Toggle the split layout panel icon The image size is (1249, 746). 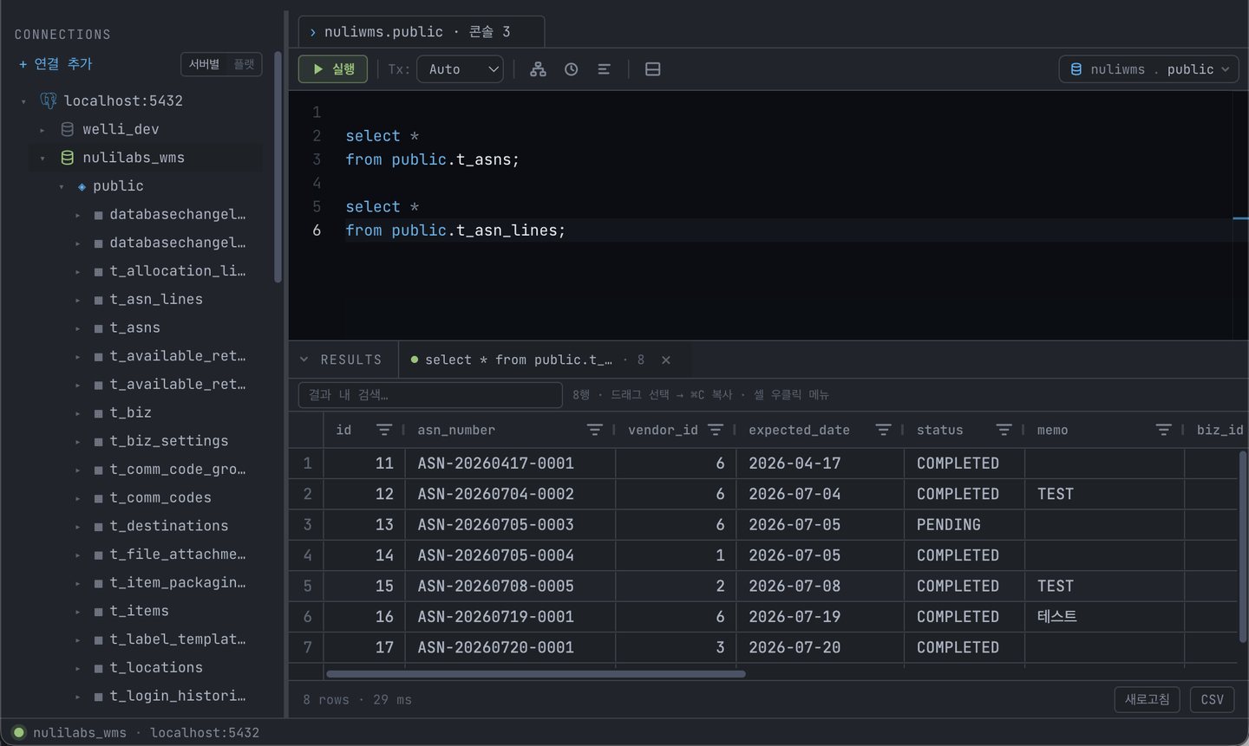point(653,69)
